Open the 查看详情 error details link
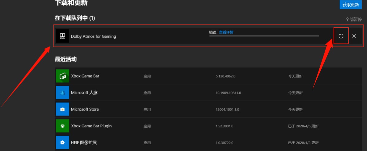 [x=226, y=32]
